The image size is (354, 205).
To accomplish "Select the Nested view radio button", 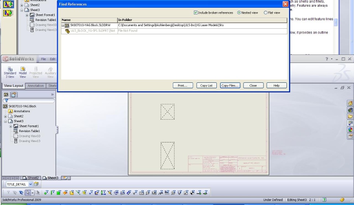I will [239, 13].
